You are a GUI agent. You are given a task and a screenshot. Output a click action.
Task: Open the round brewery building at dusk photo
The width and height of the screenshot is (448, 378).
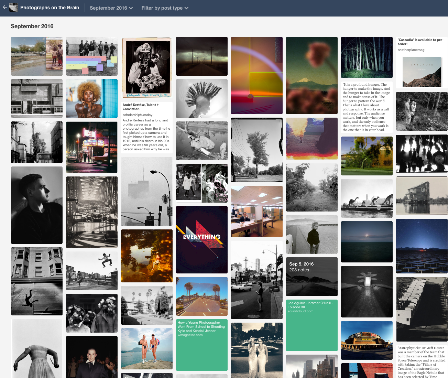(367, 340)
